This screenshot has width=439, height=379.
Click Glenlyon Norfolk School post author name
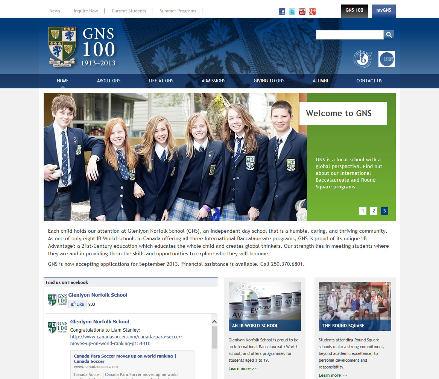100,321
